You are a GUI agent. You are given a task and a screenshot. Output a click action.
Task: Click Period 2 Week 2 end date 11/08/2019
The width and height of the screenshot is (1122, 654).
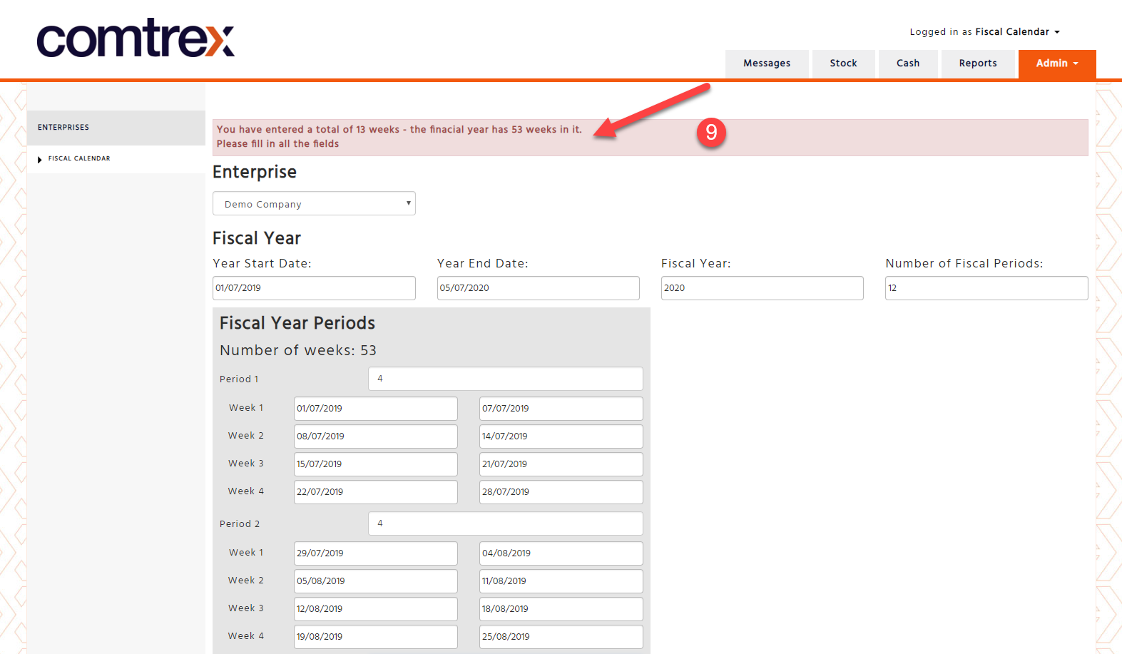pos(561,581)
